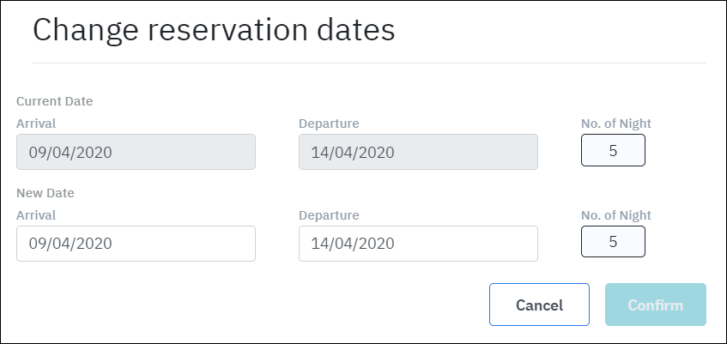Select the New Date Departure field
Screen dimensions: 727x344
[x=418, y=244]
